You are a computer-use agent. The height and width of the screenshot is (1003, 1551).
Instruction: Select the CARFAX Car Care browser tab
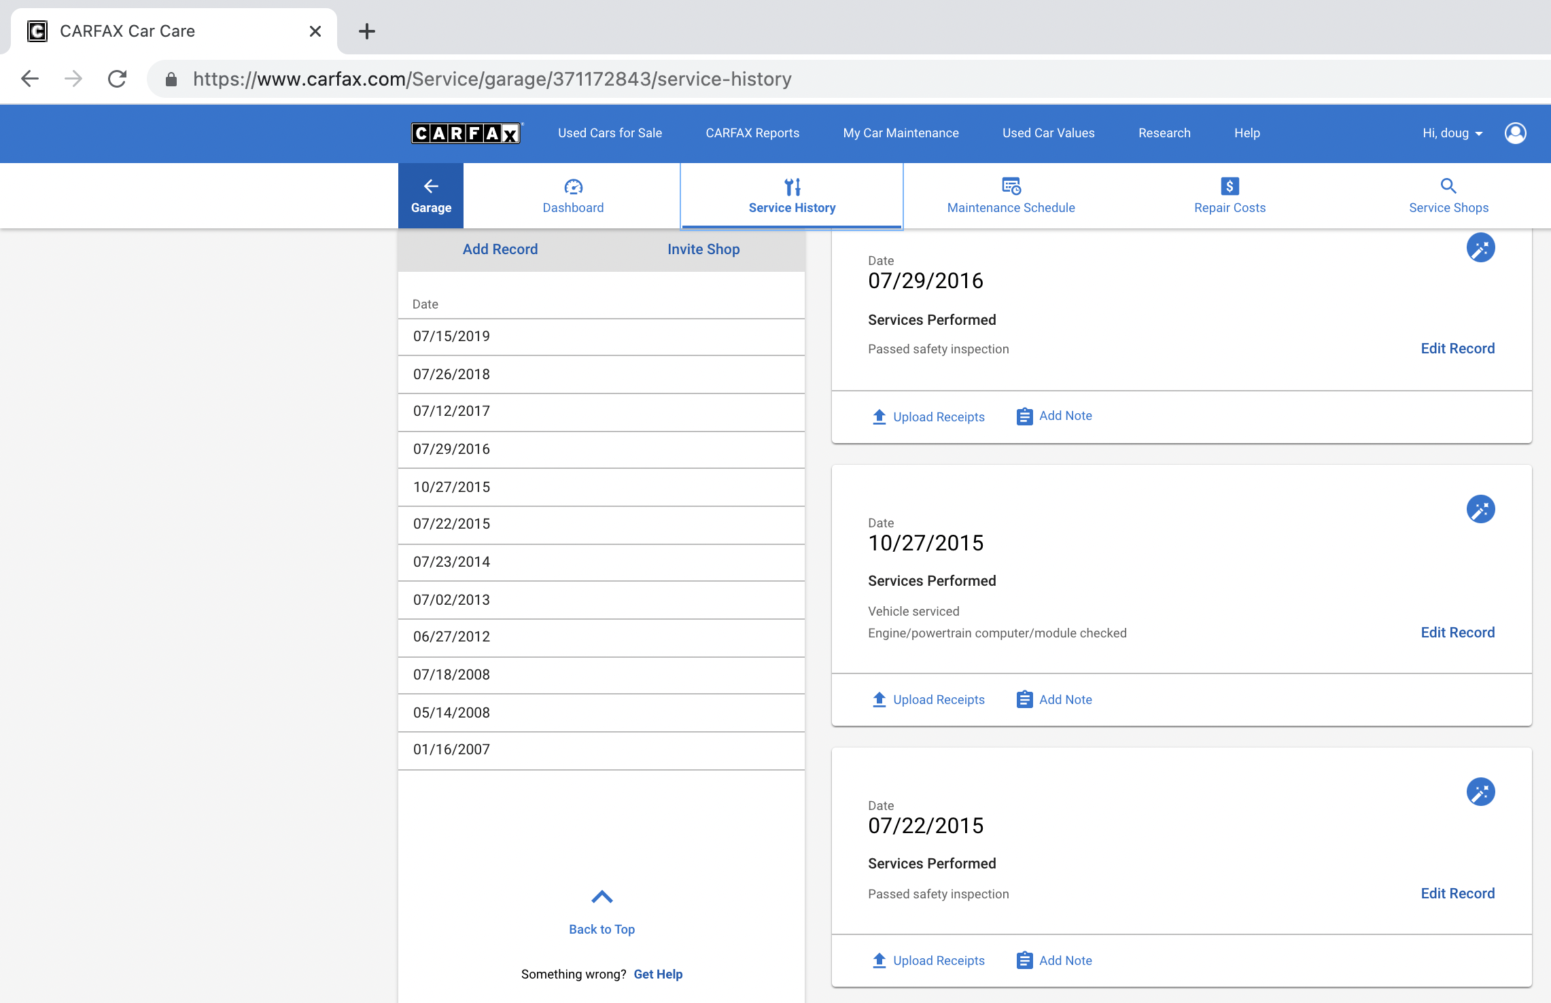click(173, 31)
